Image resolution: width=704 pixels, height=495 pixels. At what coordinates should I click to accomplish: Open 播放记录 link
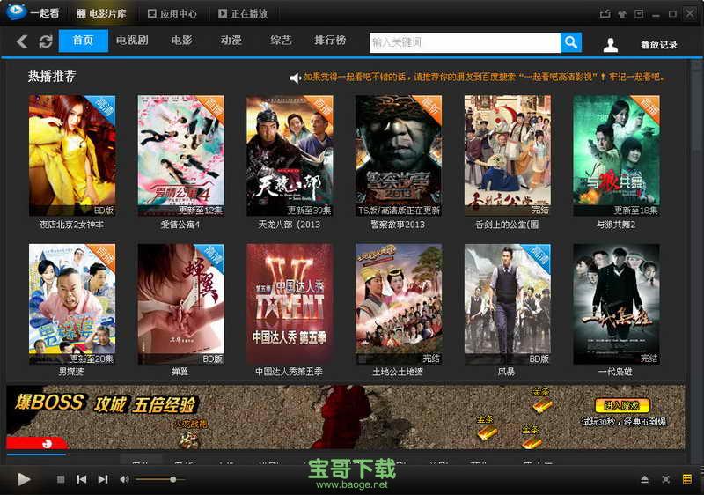[x=658, y=44]
